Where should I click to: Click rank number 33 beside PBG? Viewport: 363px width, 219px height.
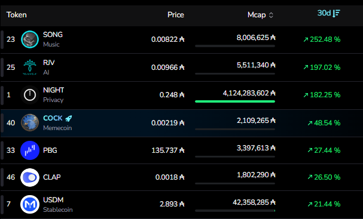coord(11,150)
